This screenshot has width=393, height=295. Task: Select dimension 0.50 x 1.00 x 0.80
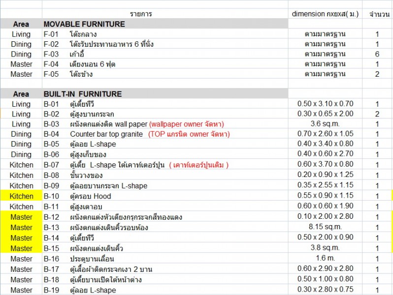tap(325, 279)
